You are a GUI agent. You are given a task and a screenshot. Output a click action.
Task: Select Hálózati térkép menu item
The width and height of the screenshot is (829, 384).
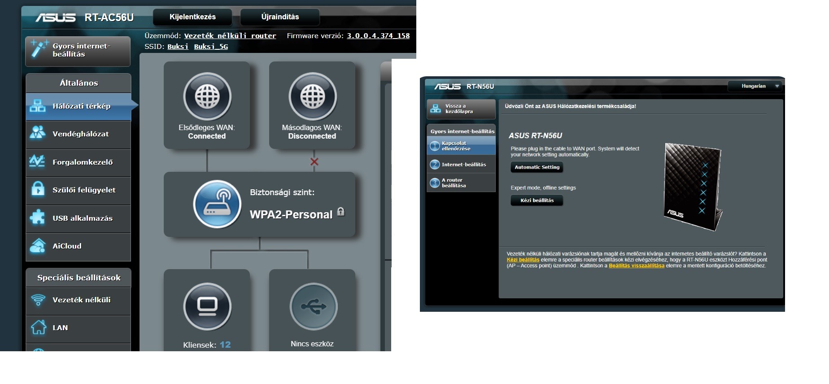pos(79,106)
